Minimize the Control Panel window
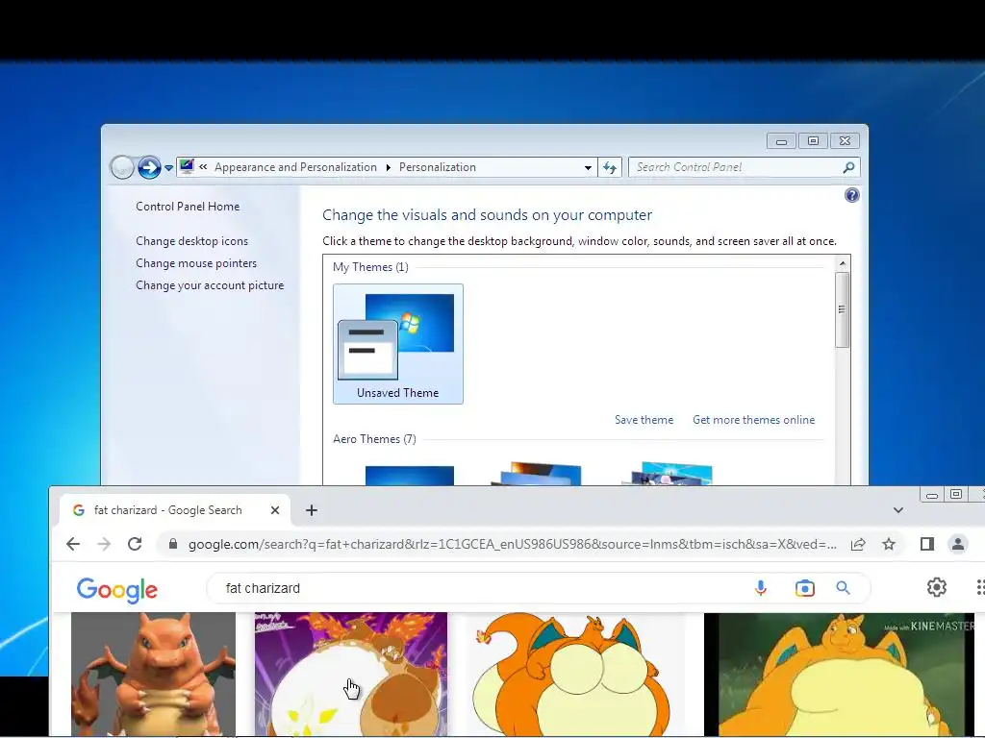 [x=781, y=141]
